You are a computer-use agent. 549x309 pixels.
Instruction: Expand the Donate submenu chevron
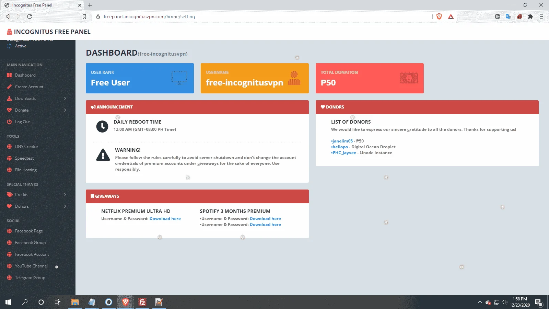point(65,110)
